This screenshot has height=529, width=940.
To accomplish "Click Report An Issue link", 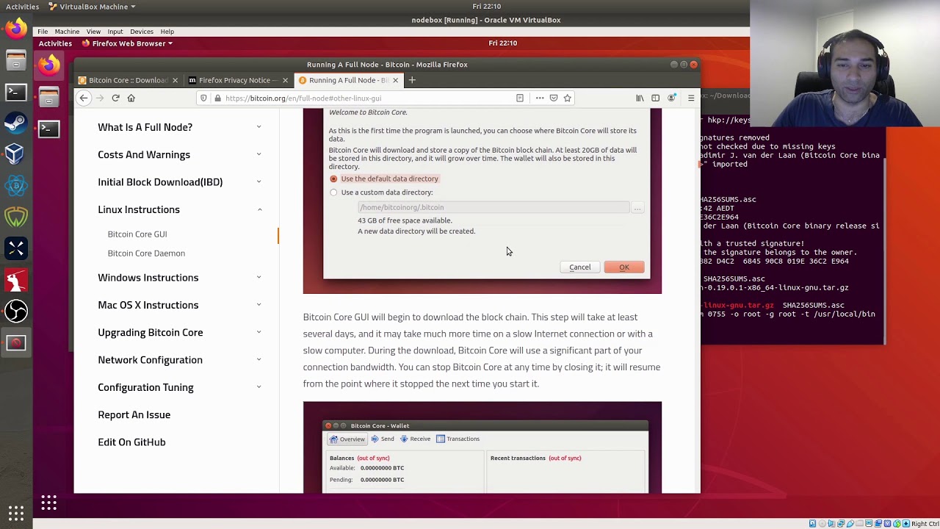I will 134,415.
